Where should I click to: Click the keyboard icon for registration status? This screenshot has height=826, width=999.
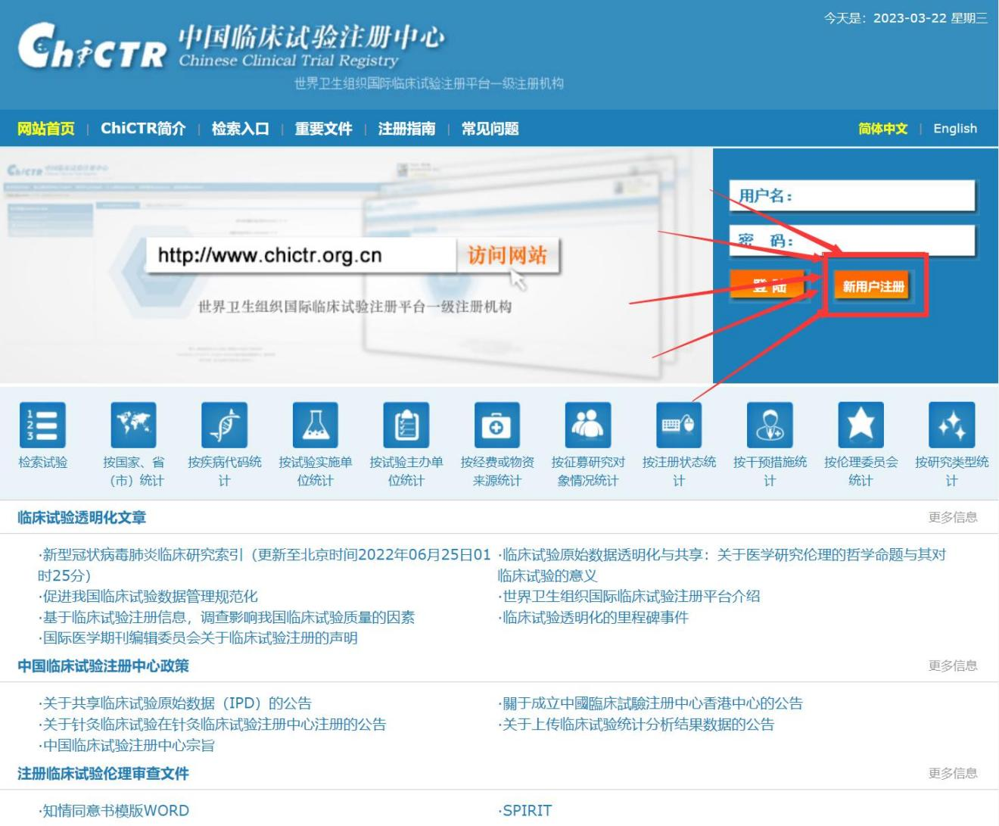[678, 425]
